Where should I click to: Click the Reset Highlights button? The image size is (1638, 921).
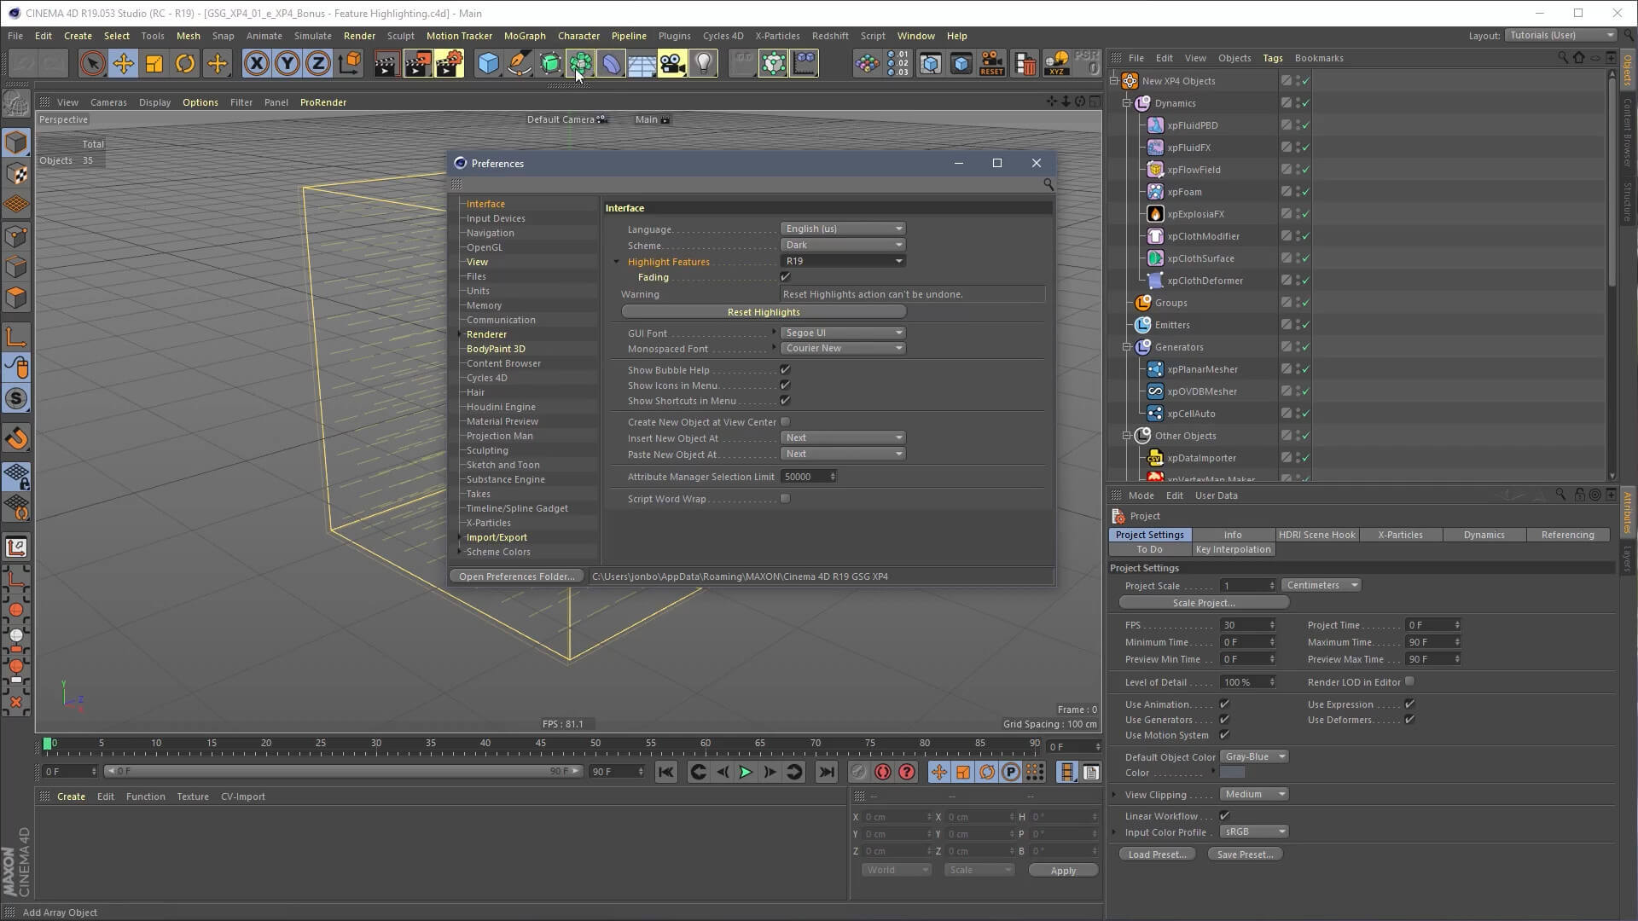point(764,312)
